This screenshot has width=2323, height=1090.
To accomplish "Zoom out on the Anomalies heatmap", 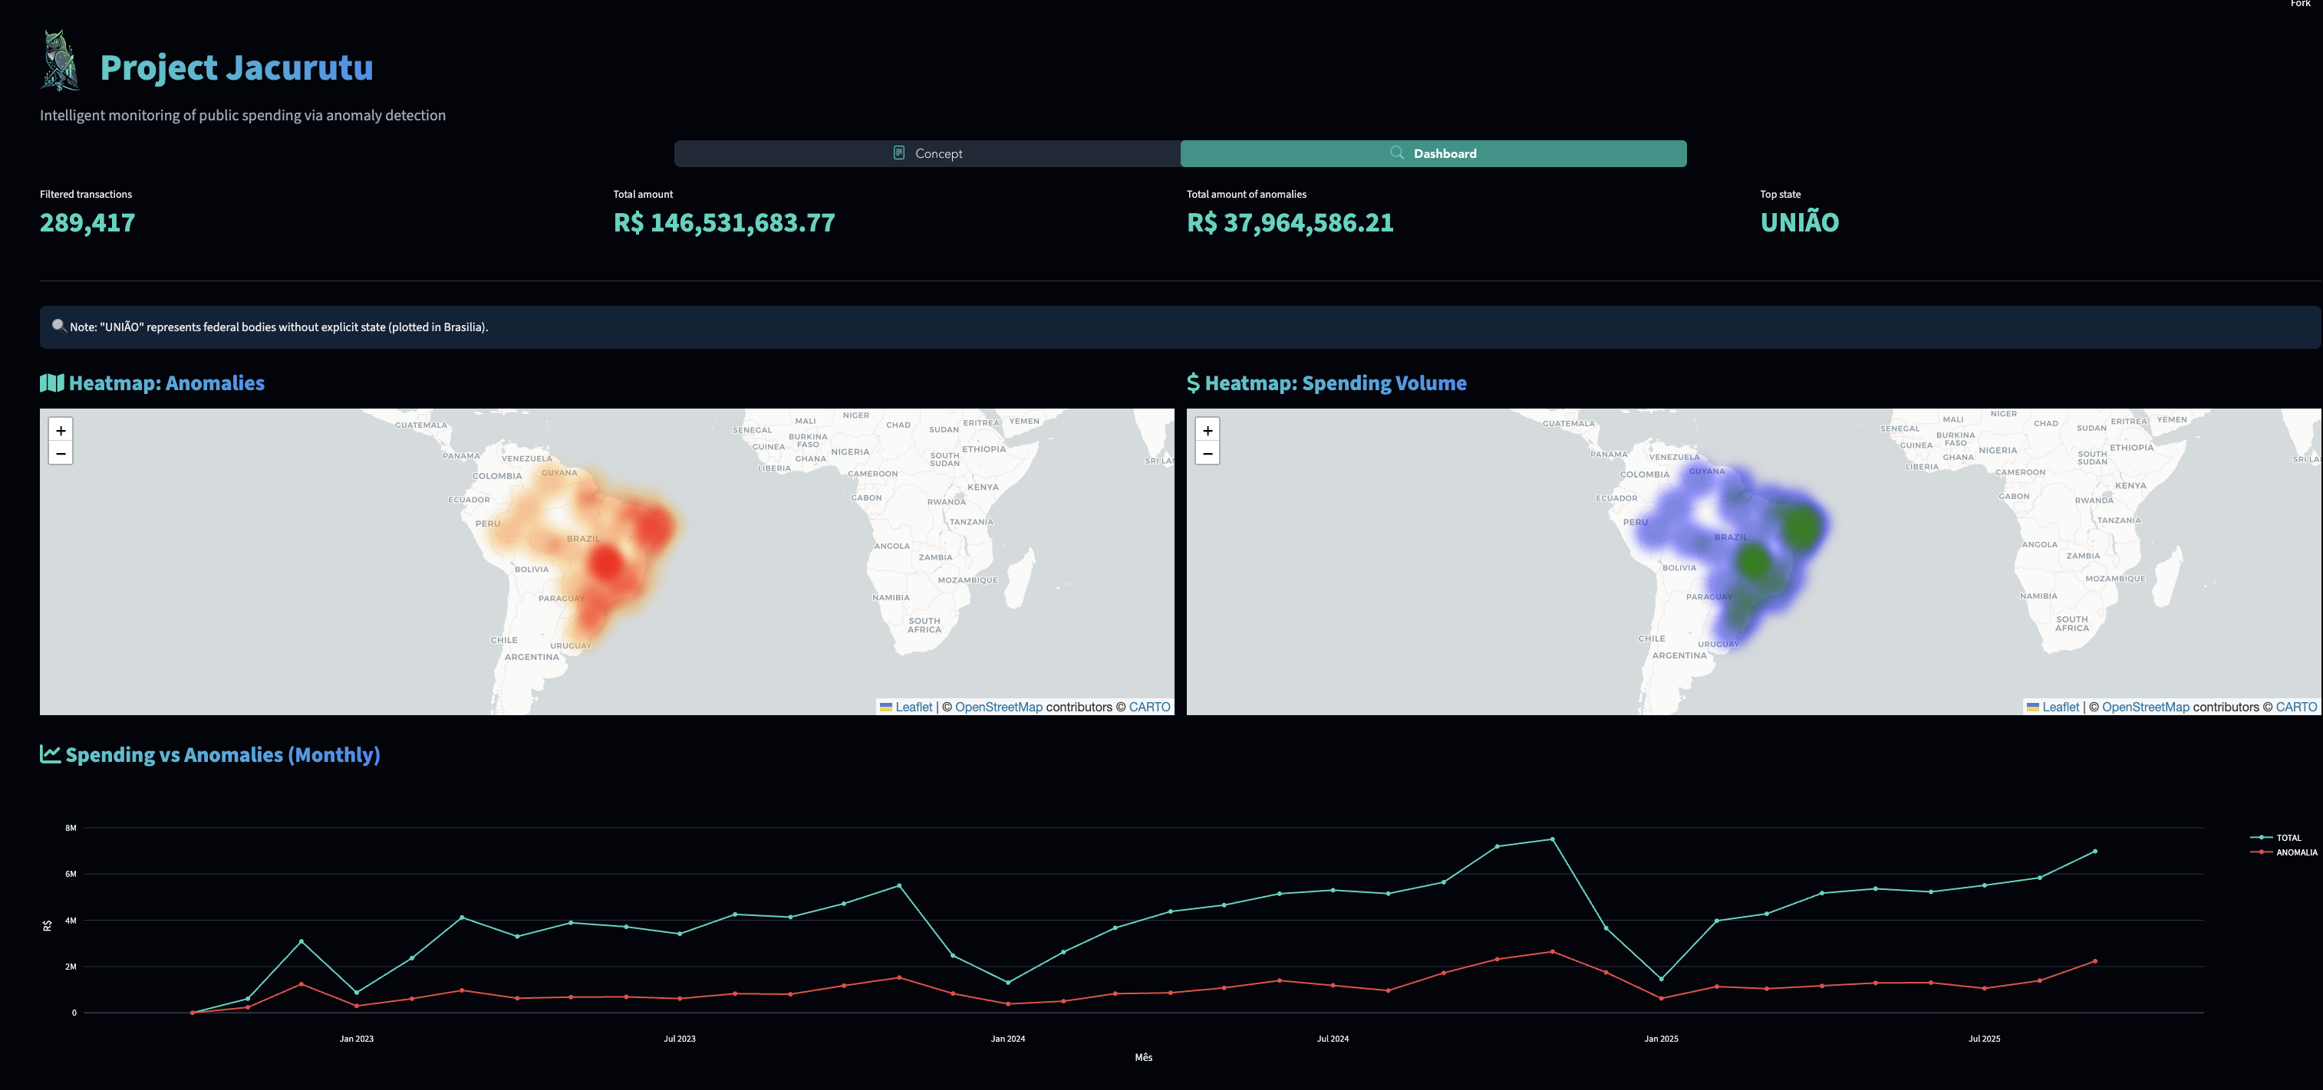I will pos(61,453).
